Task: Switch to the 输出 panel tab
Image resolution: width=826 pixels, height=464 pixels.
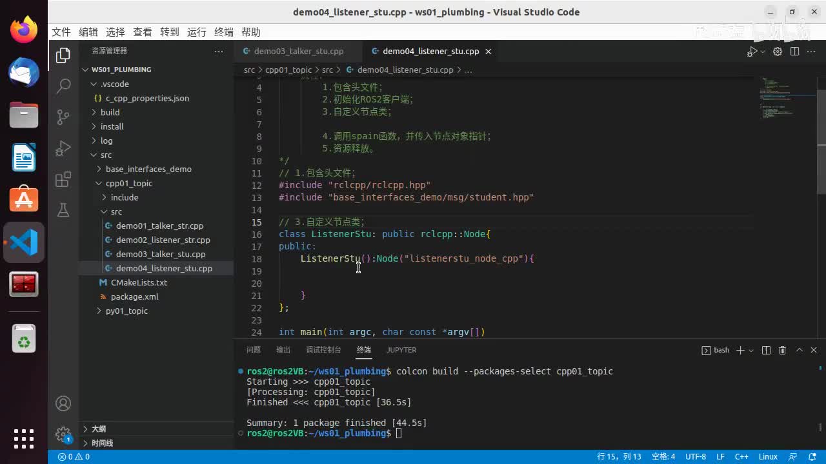Action: pos(283,350)
